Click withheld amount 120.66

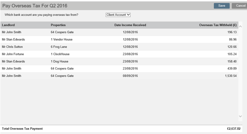(x=232, y=47)
